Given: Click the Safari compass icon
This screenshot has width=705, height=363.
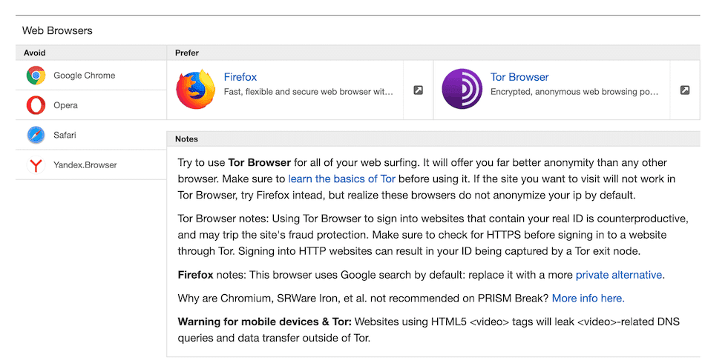Looking at the screenshot, I should pos(36,136).
